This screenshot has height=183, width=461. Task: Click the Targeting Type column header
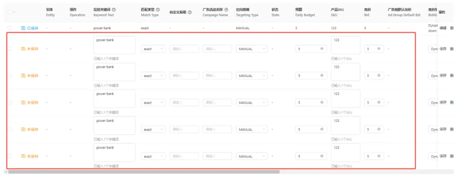pyautogui.click(x=247, y=12)
